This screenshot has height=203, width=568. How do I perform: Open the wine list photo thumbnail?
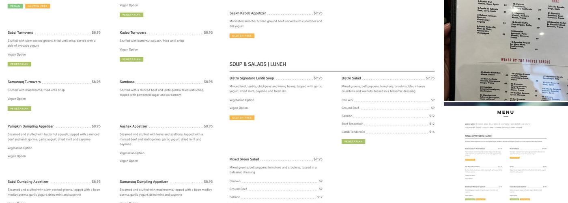(506, 50)
